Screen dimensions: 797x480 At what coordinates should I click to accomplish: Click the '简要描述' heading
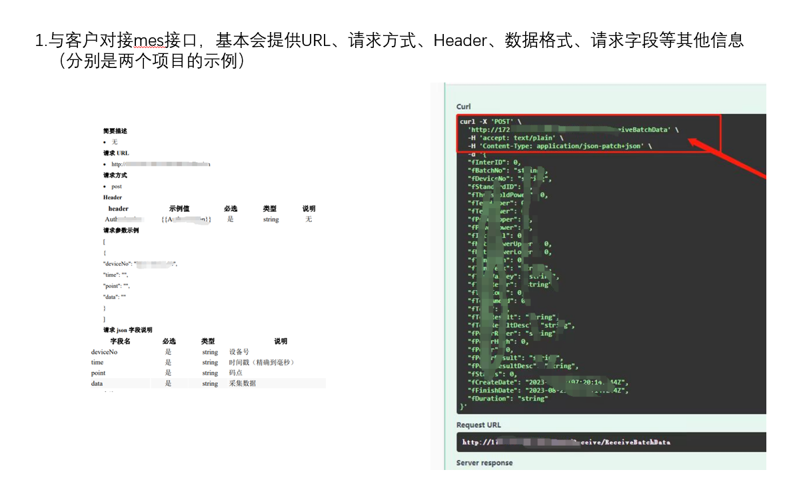(x=115, y=131)
